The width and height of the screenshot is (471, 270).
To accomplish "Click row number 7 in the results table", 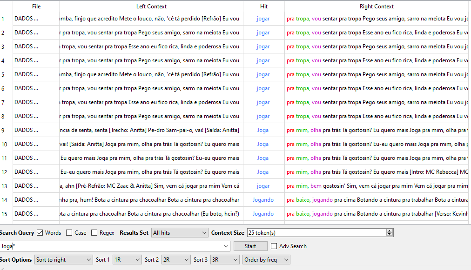I will coord(3,103).
